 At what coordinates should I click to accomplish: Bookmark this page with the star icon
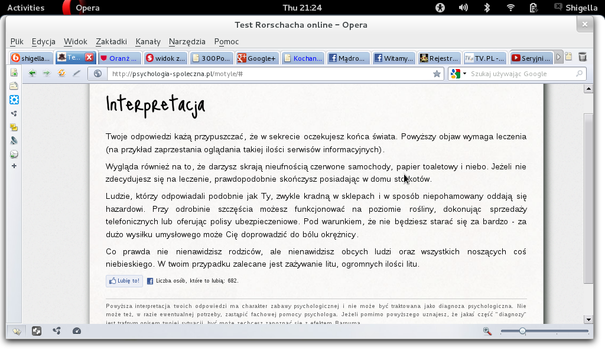[x=437, y=74]
